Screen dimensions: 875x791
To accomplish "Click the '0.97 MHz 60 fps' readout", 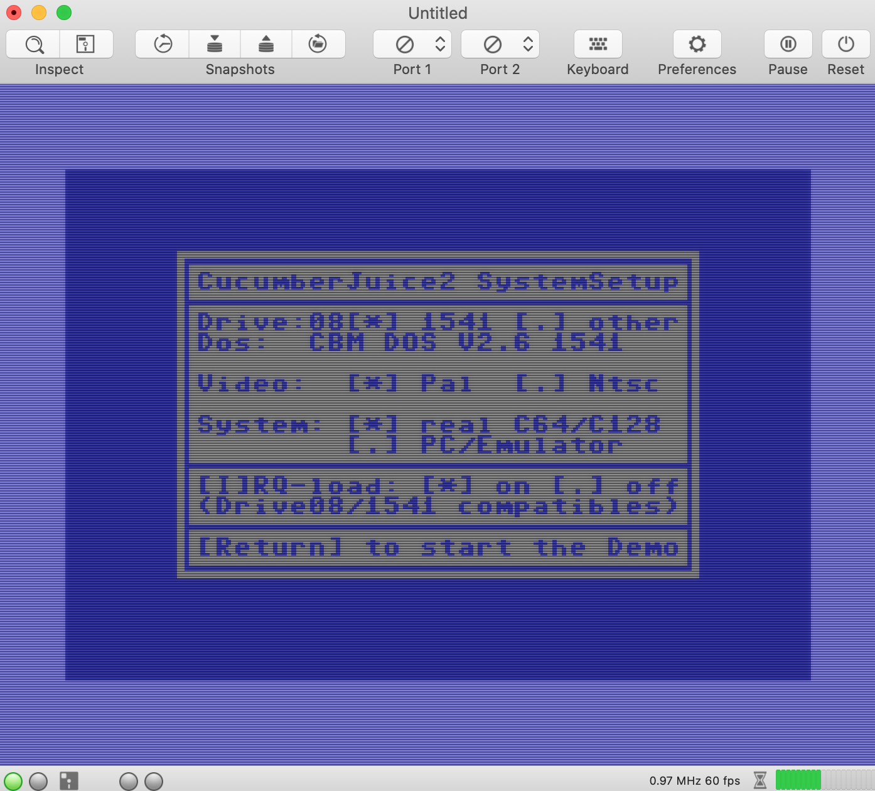I will [695, 781].
